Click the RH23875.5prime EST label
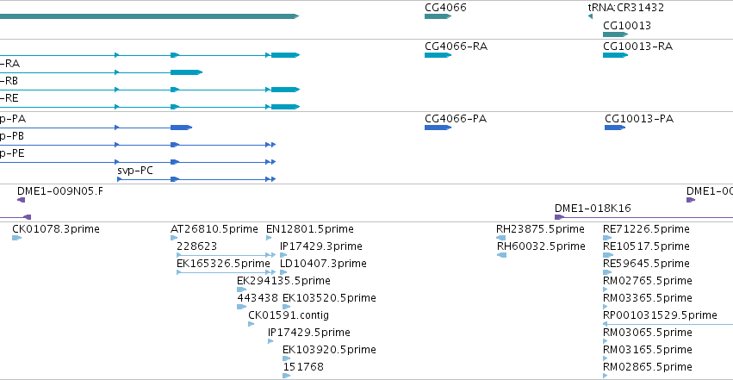The width and height of the screenshot is (733, 380). click(540, 229)
